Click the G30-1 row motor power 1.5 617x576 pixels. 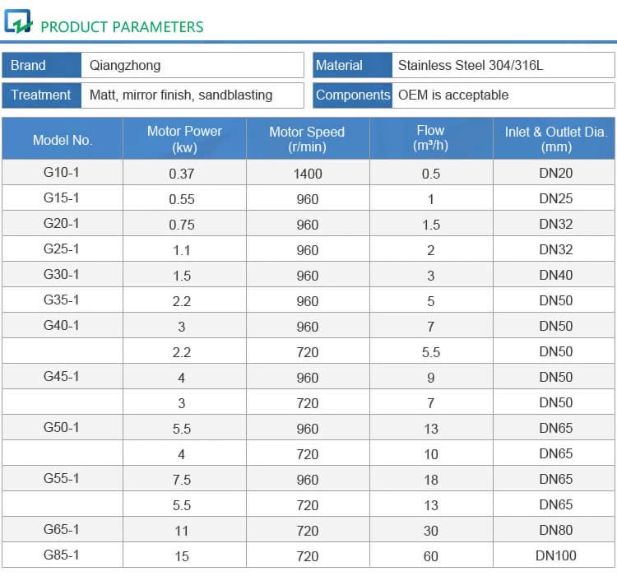[x=182, y=276]
